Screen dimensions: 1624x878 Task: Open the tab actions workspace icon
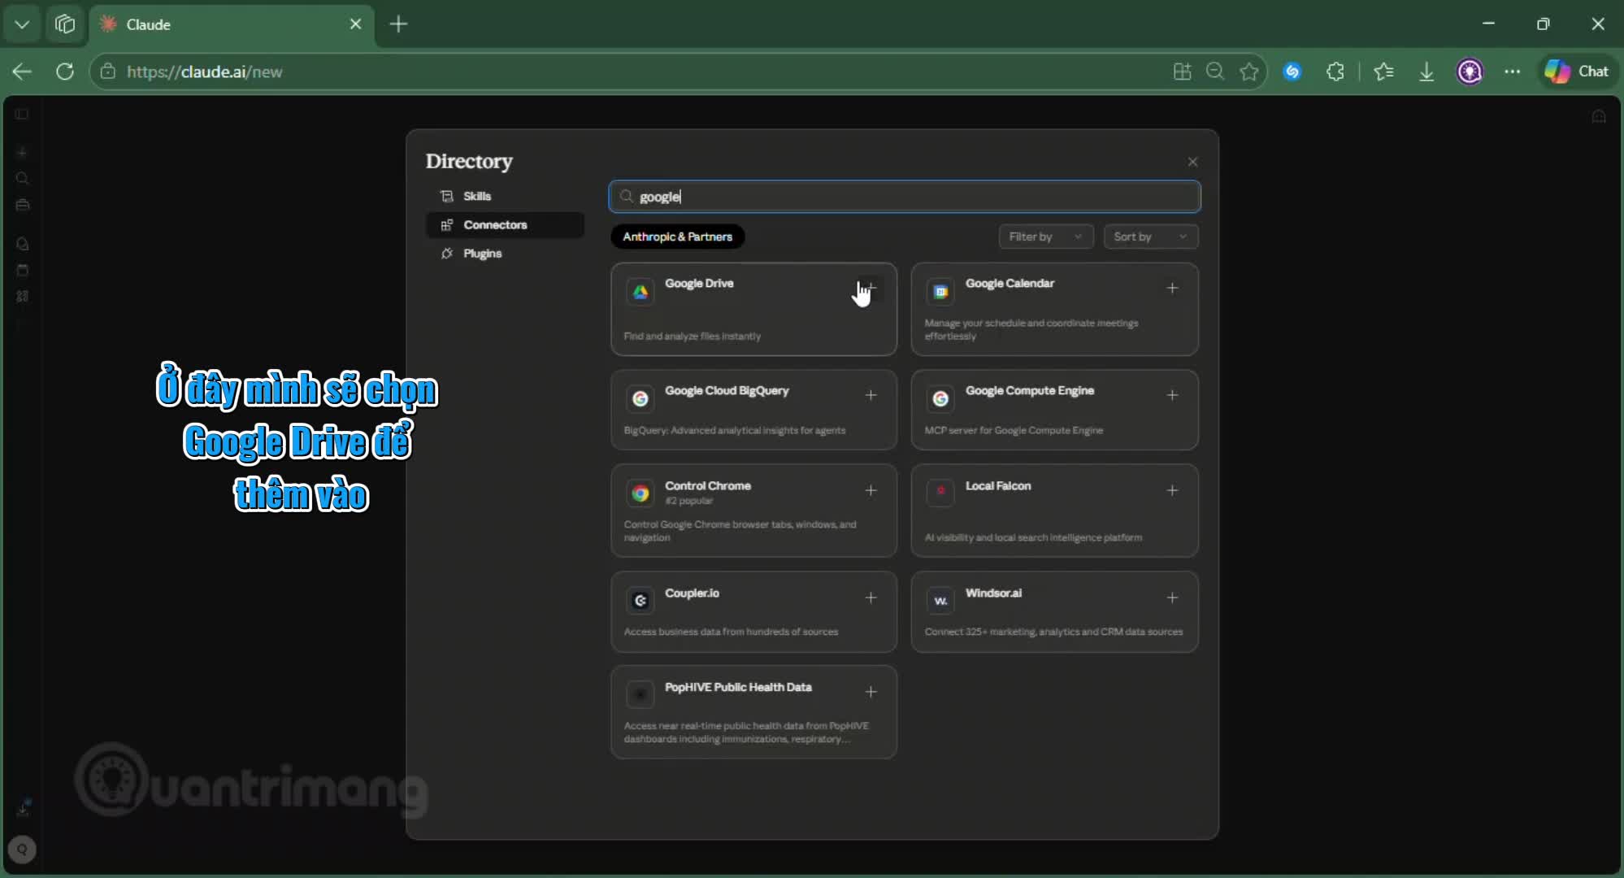[65, 24]
